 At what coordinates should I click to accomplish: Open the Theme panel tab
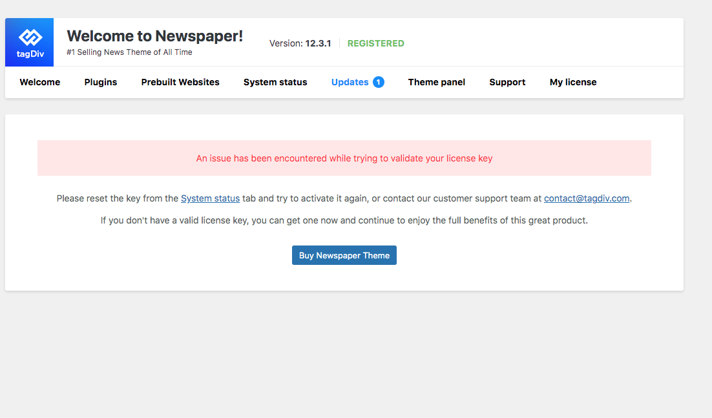[x=436, y=82]
